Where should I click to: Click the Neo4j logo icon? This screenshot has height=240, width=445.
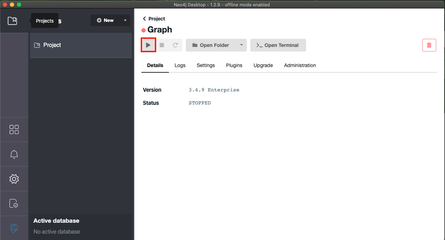(14, 228)
